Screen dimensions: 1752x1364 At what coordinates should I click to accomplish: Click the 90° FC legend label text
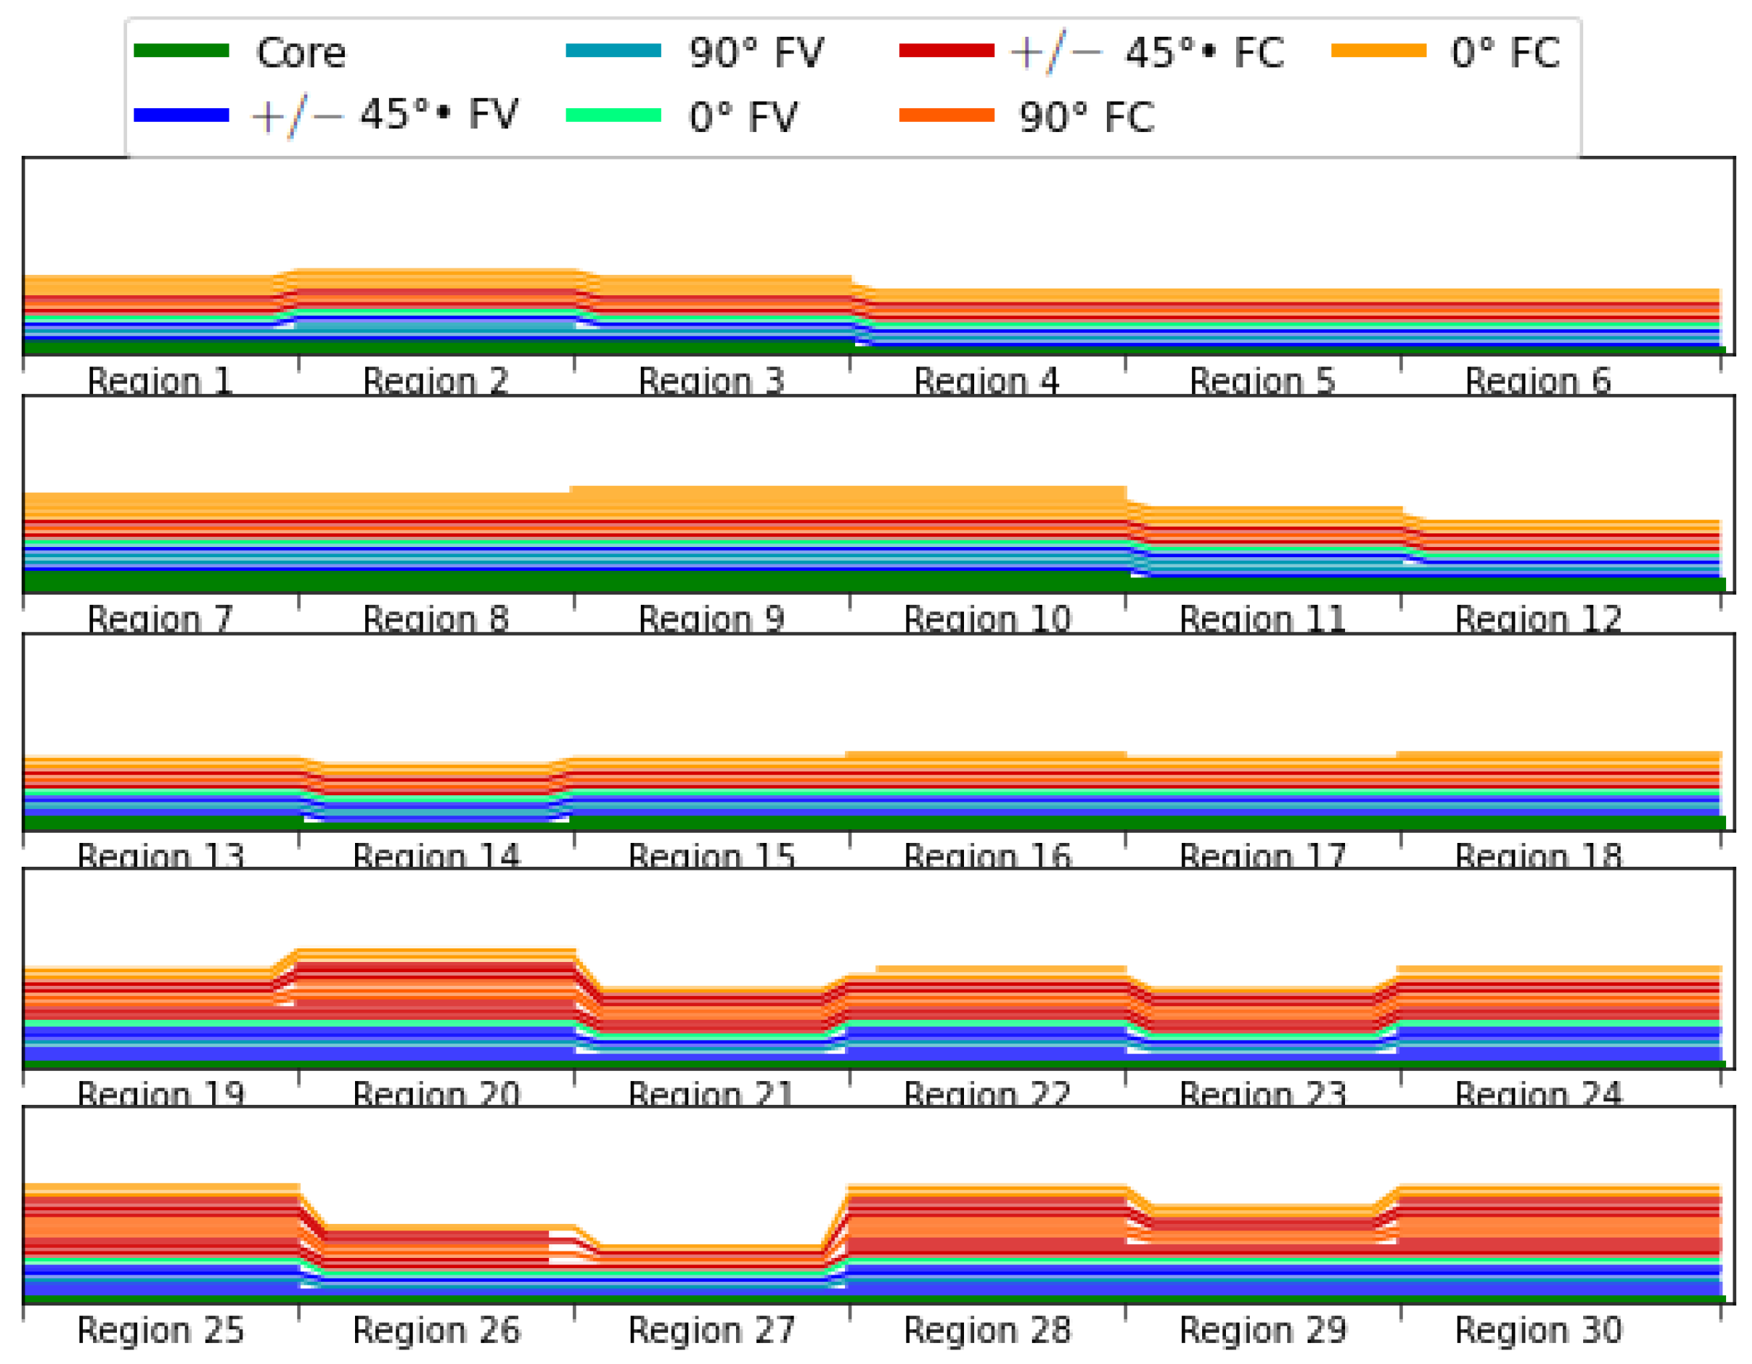pyautogui.click(x=1086, y=117)
